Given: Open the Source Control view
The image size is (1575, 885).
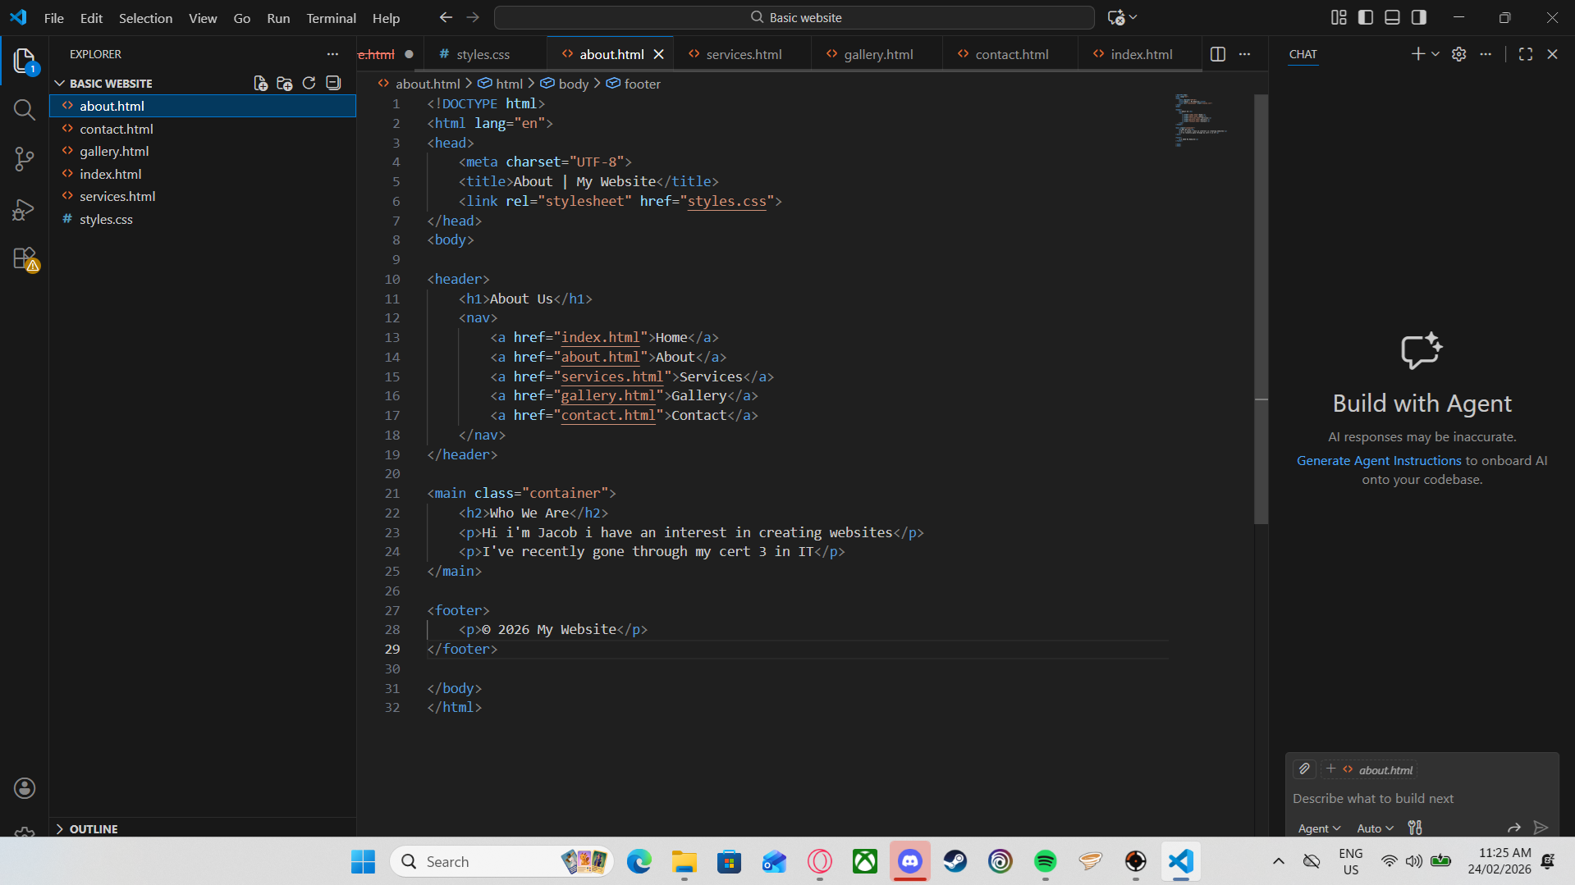Looking at the screenshot, I should 25,159.
